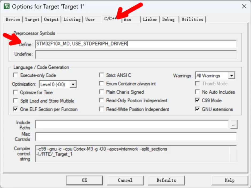Click the Compiler control string box
The width and height of the screenshot is (251, 188).
click(x=136, y=154)
